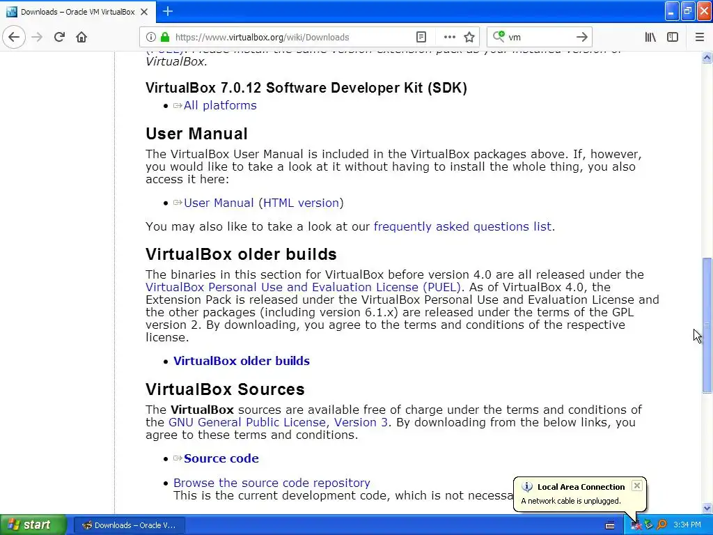Image resolution: width=713 pixels, height=535 pixels.
Task: Toggle the sidebar view icon
Action: [673, 37]
